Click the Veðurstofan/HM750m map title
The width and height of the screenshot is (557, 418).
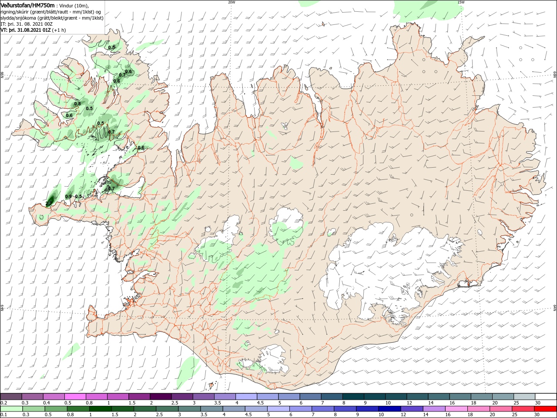28,5
